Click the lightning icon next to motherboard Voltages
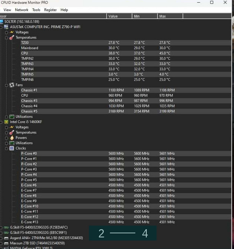The image size is (234, 249). tap(12, 32)
